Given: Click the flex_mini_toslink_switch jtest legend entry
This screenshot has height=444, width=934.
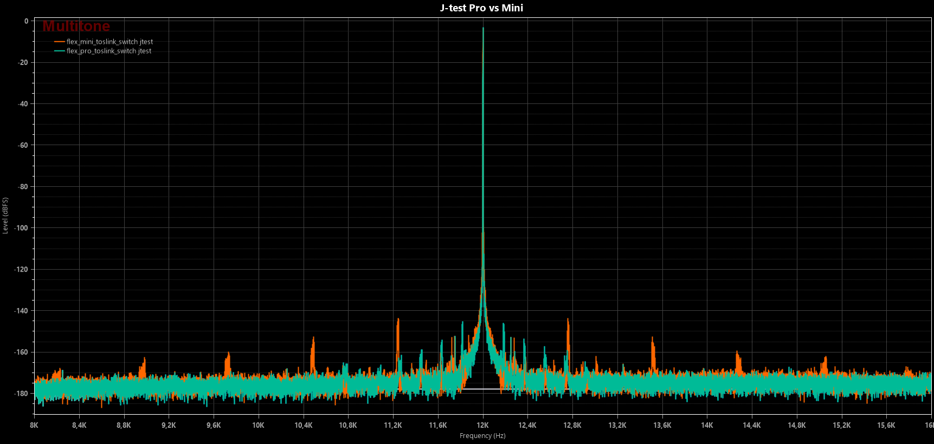Looking at the screenshot, I should tap(109, 42).
